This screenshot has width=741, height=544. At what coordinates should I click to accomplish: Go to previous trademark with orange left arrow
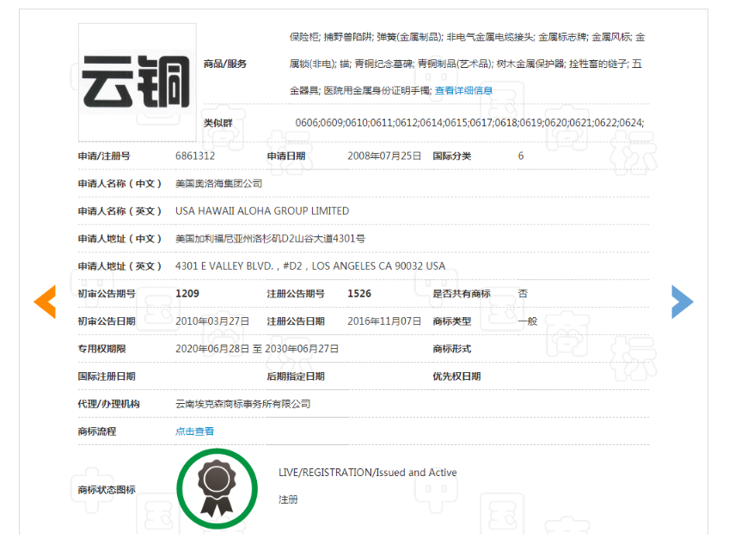coord(45,302)
